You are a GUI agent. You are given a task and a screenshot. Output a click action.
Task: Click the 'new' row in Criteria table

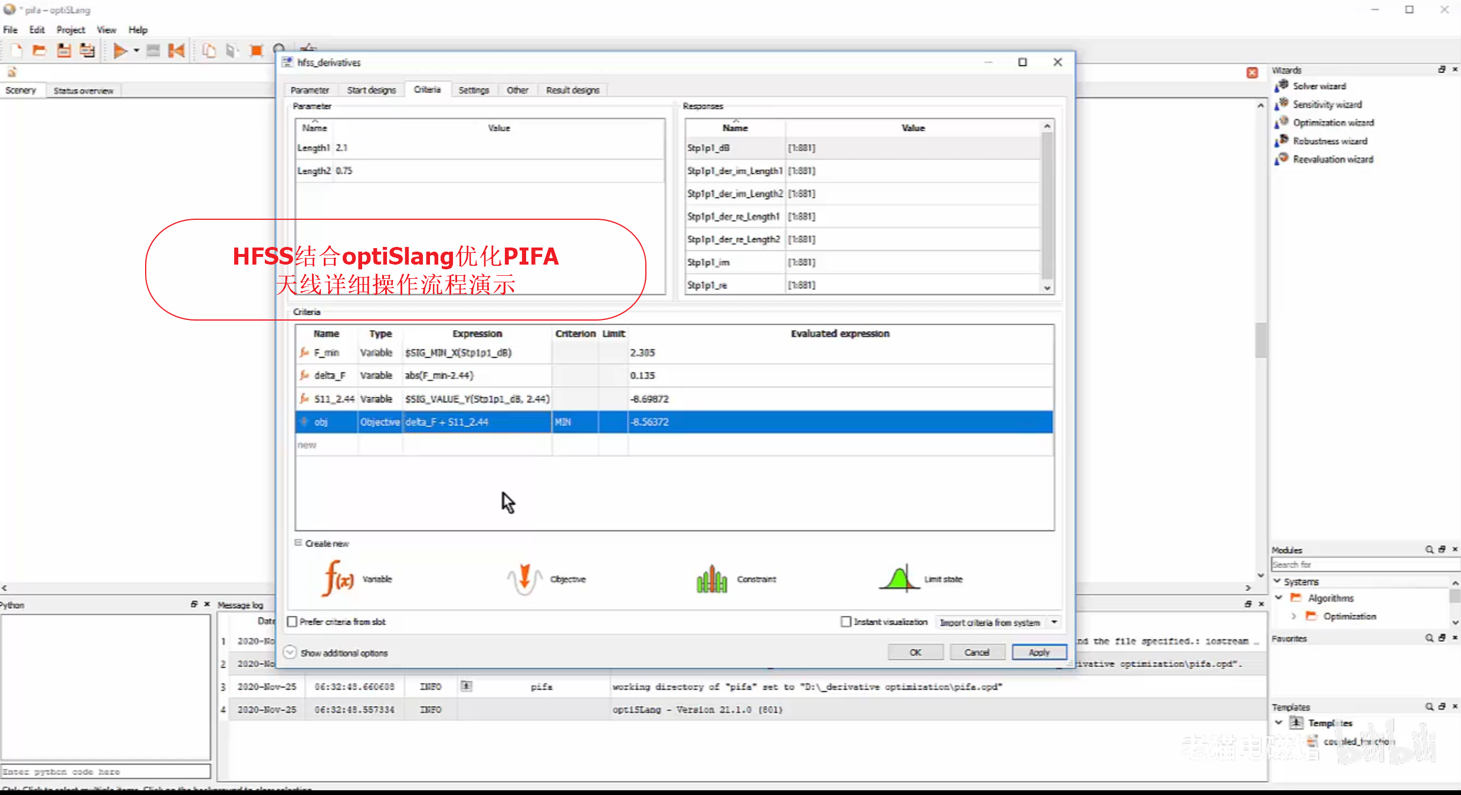[674, 445]
